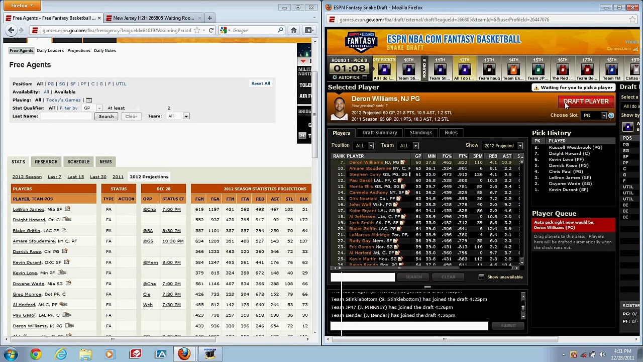643x362 pixels.
Task: Click the DRAFT PLAYER button
Action: [586, 102]
